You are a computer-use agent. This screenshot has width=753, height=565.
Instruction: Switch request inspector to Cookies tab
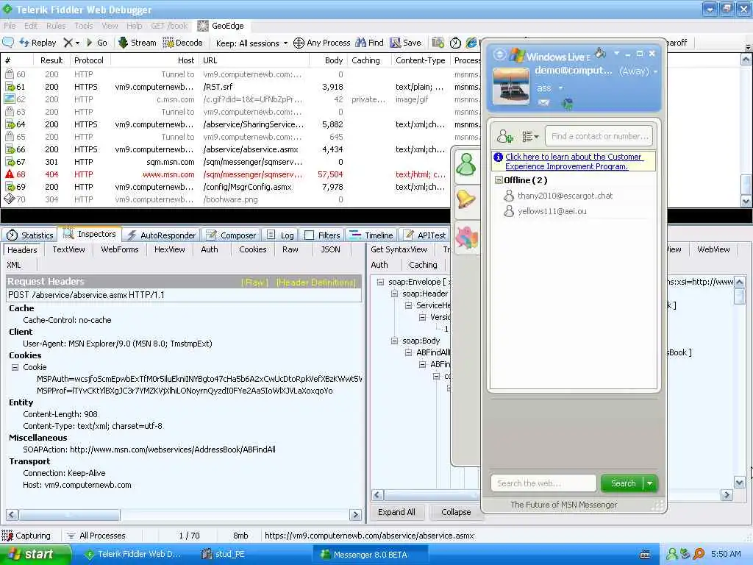(253, 249)
